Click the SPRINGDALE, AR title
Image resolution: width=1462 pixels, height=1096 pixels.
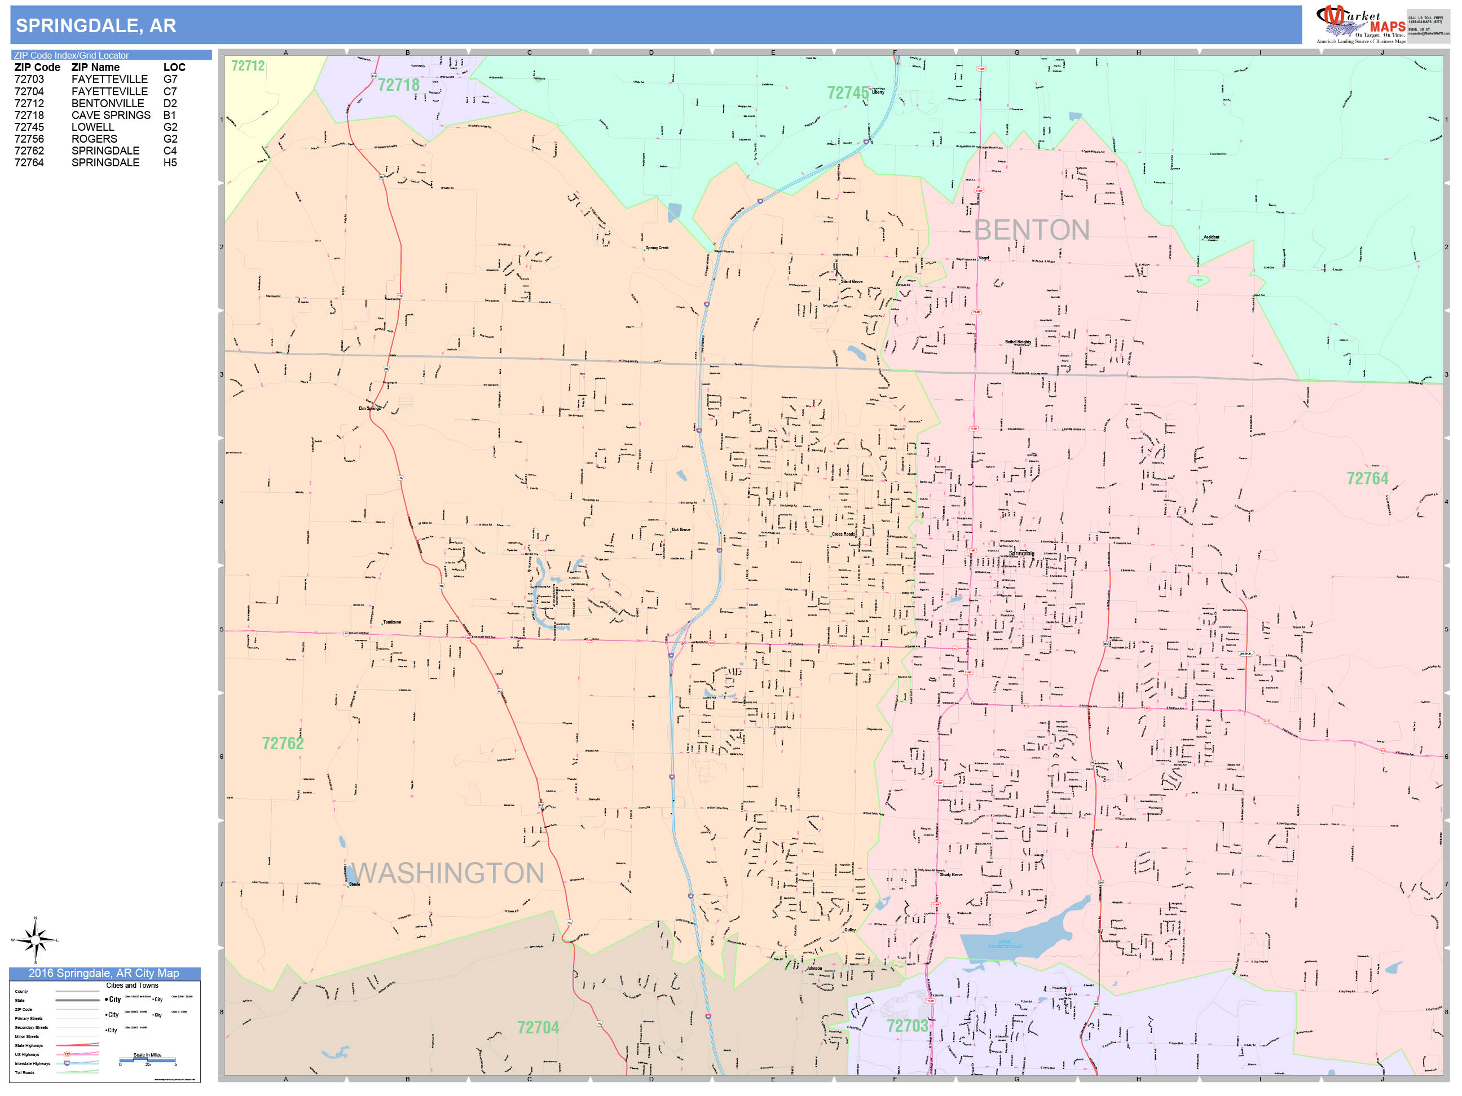point(96,25)
